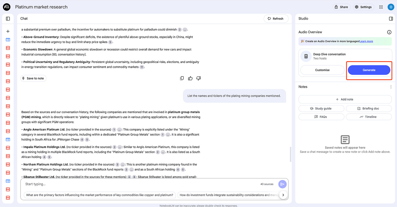Viewport: 397px width, 207px height.
Task: Customise the Deep Dive conversation
Action: [322, 70]
